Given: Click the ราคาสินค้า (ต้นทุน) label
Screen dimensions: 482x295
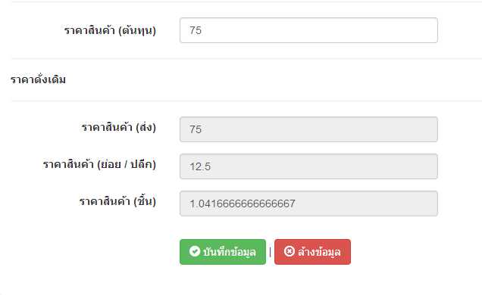Looking at the screenshot, I should point(110,30).
